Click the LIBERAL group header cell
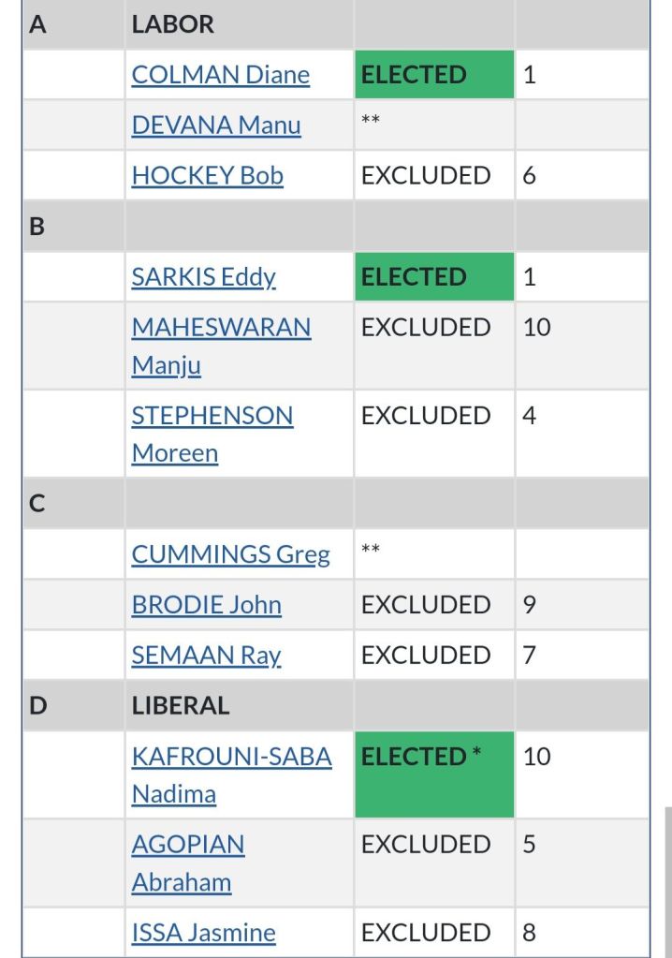 point(180,706)
